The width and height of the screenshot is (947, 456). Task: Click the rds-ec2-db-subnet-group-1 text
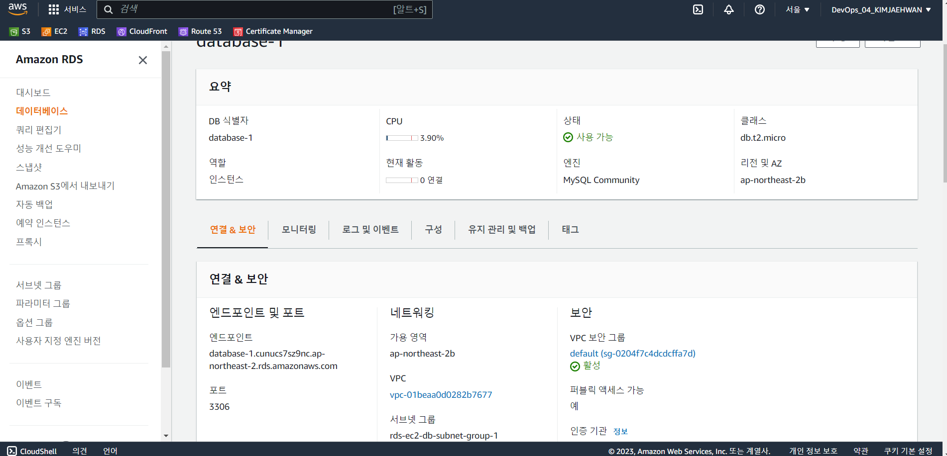coord(444,436)
